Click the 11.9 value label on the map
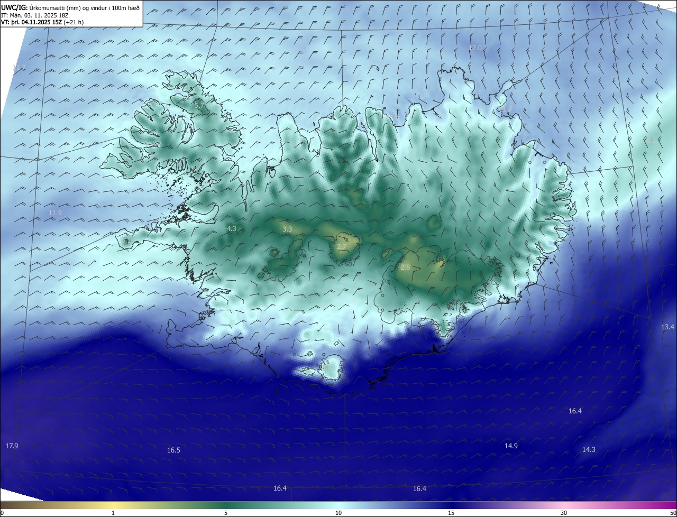677x517 pixels. (x=55, y=213)
